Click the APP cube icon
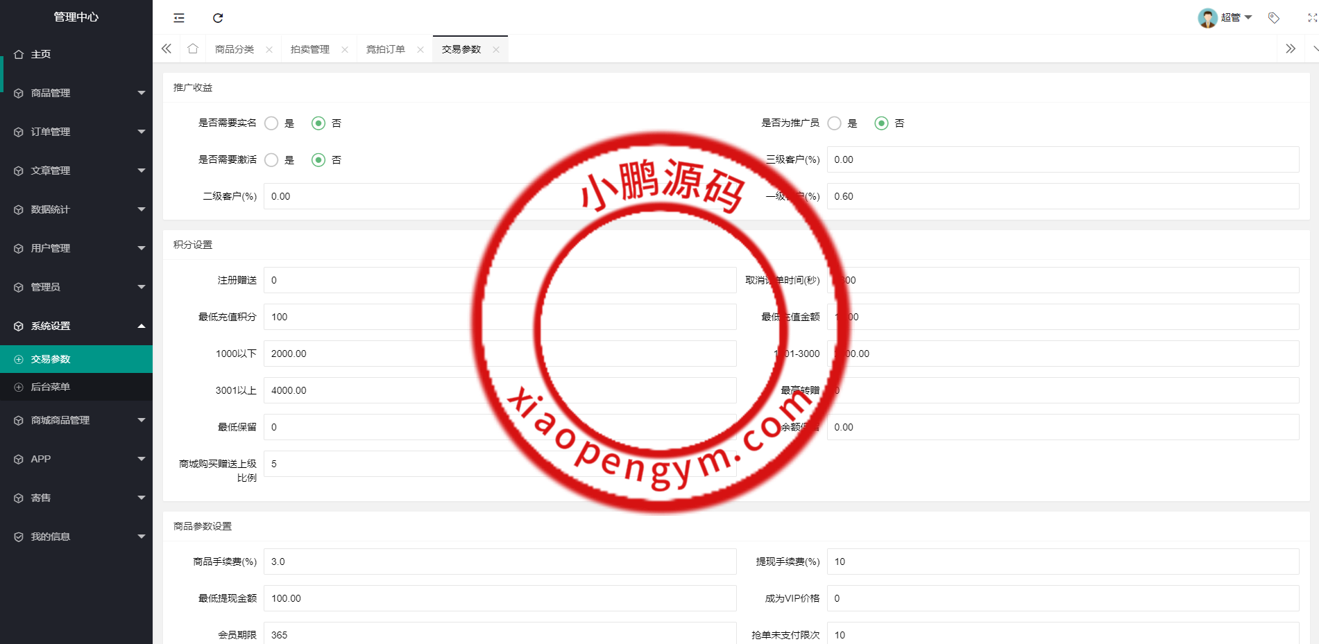The height and width of the screenshot is (644, 1319). click(x=19, y=459)
